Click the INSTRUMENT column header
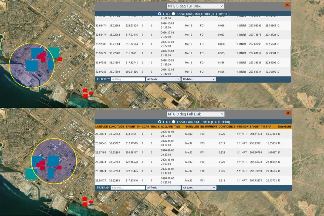The height and width of the screenshot is (216, 324). click(x=208, y=127)
